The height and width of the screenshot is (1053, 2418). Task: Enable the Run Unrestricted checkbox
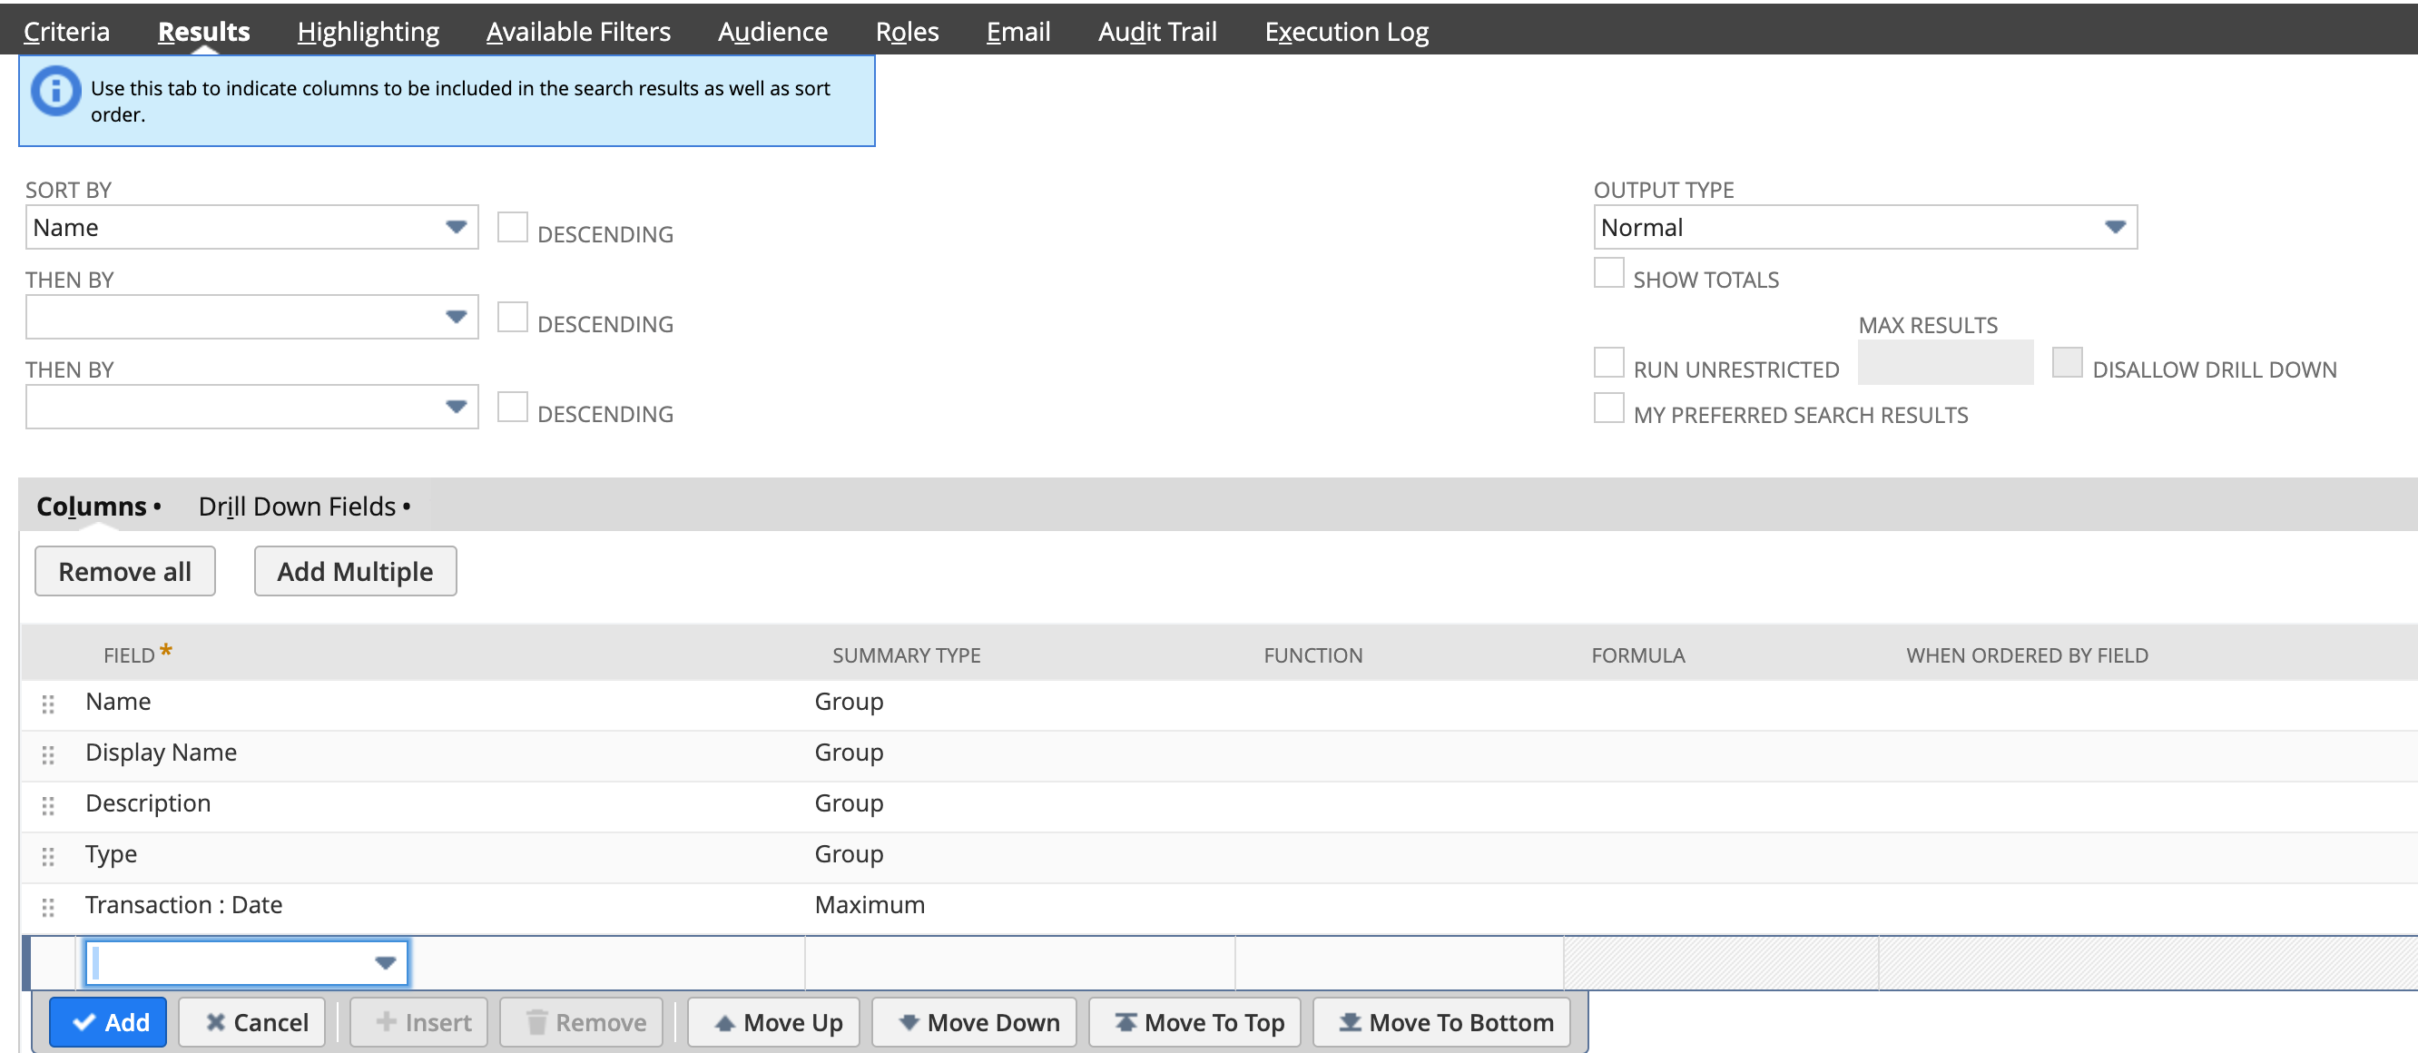(1609, 363)
